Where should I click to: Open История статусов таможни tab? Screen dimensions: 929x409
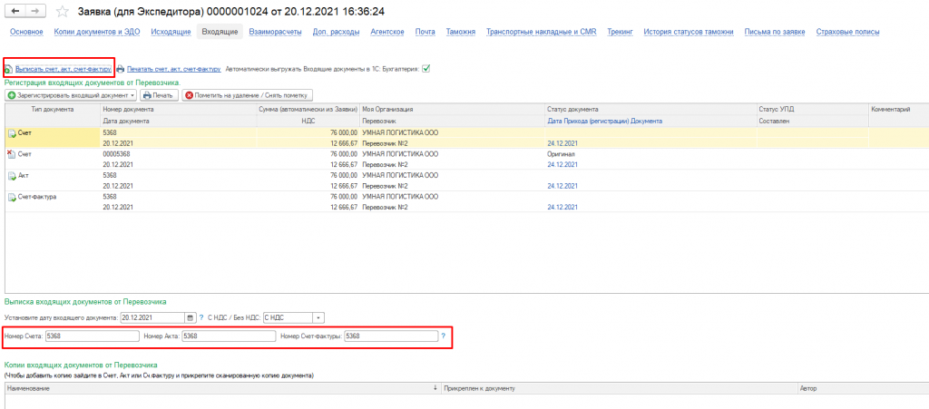pos(689,32)
